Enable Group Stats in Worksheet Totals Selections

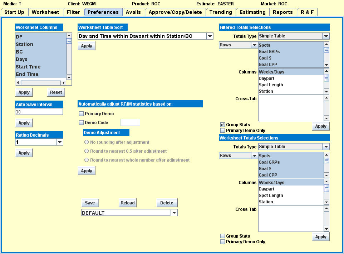(222, 236)
